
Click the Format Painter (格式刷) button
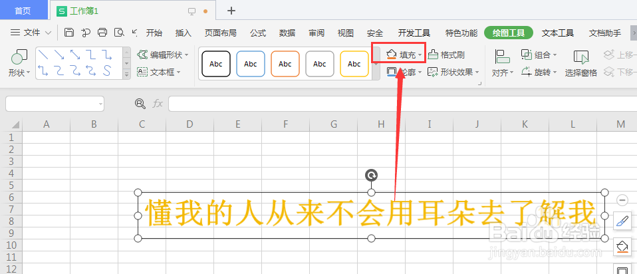[x=446, y=55]
